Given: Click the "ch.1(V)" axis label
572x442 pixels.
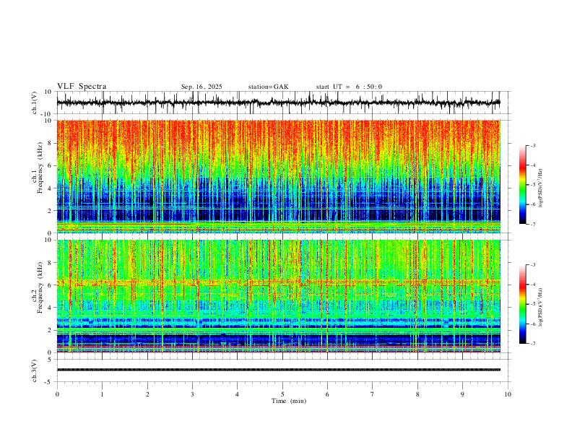Looking at the screenshot, I should (35, 103).
